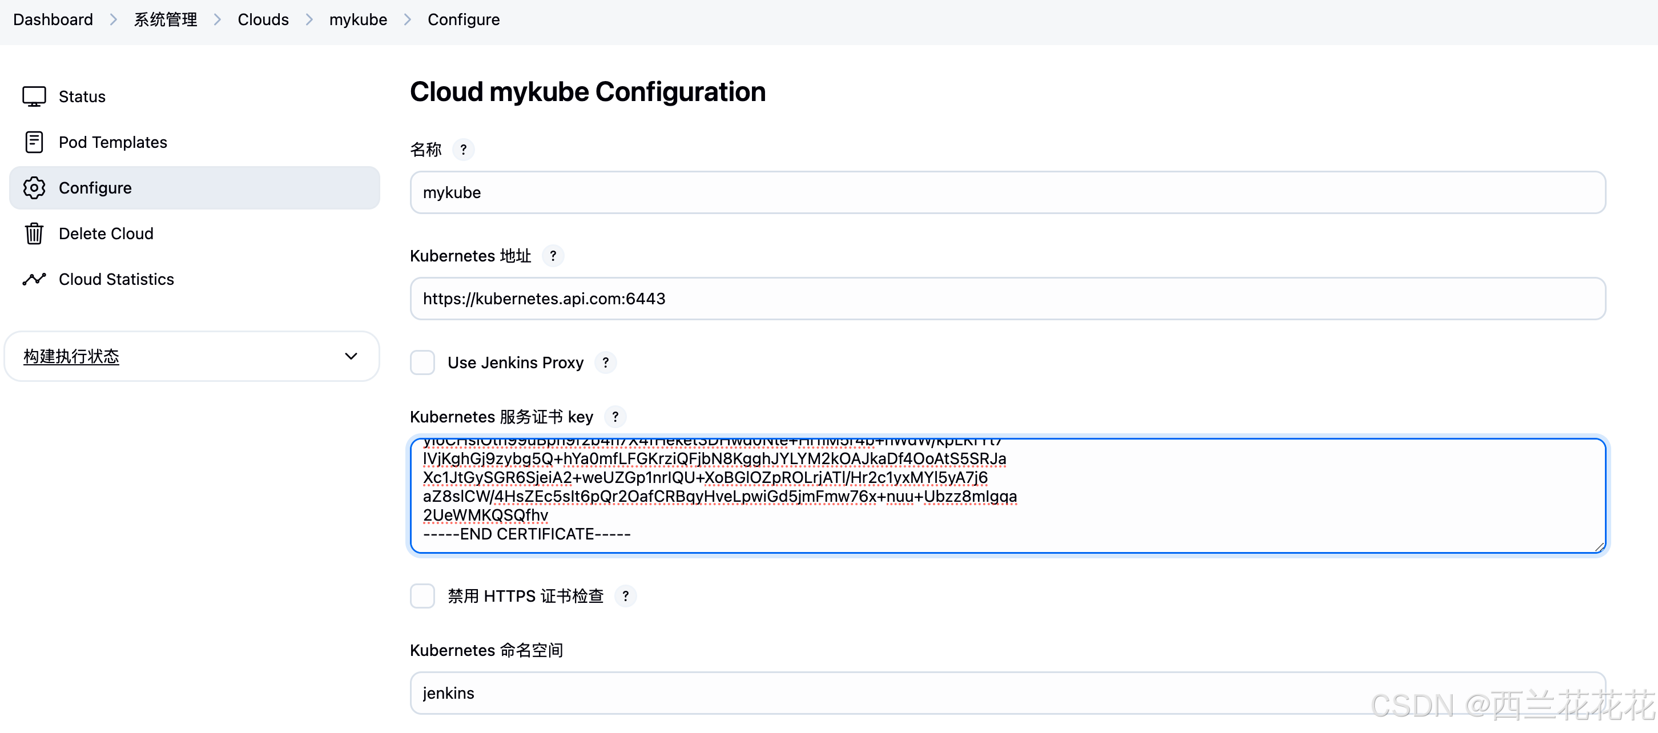Click the Configure gear icon
The width and height of the screenshot is (1658, 733).
(34, 187)
